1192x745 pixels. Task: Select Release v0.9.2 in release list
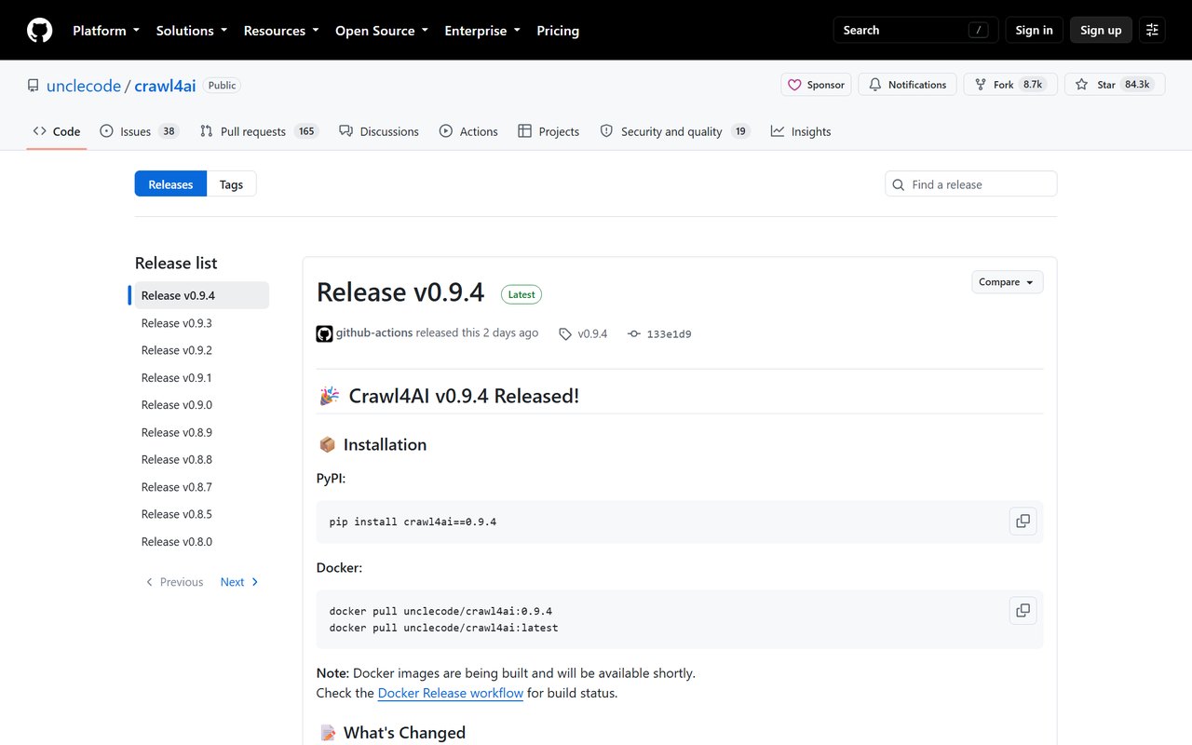(x=202, y=350)
